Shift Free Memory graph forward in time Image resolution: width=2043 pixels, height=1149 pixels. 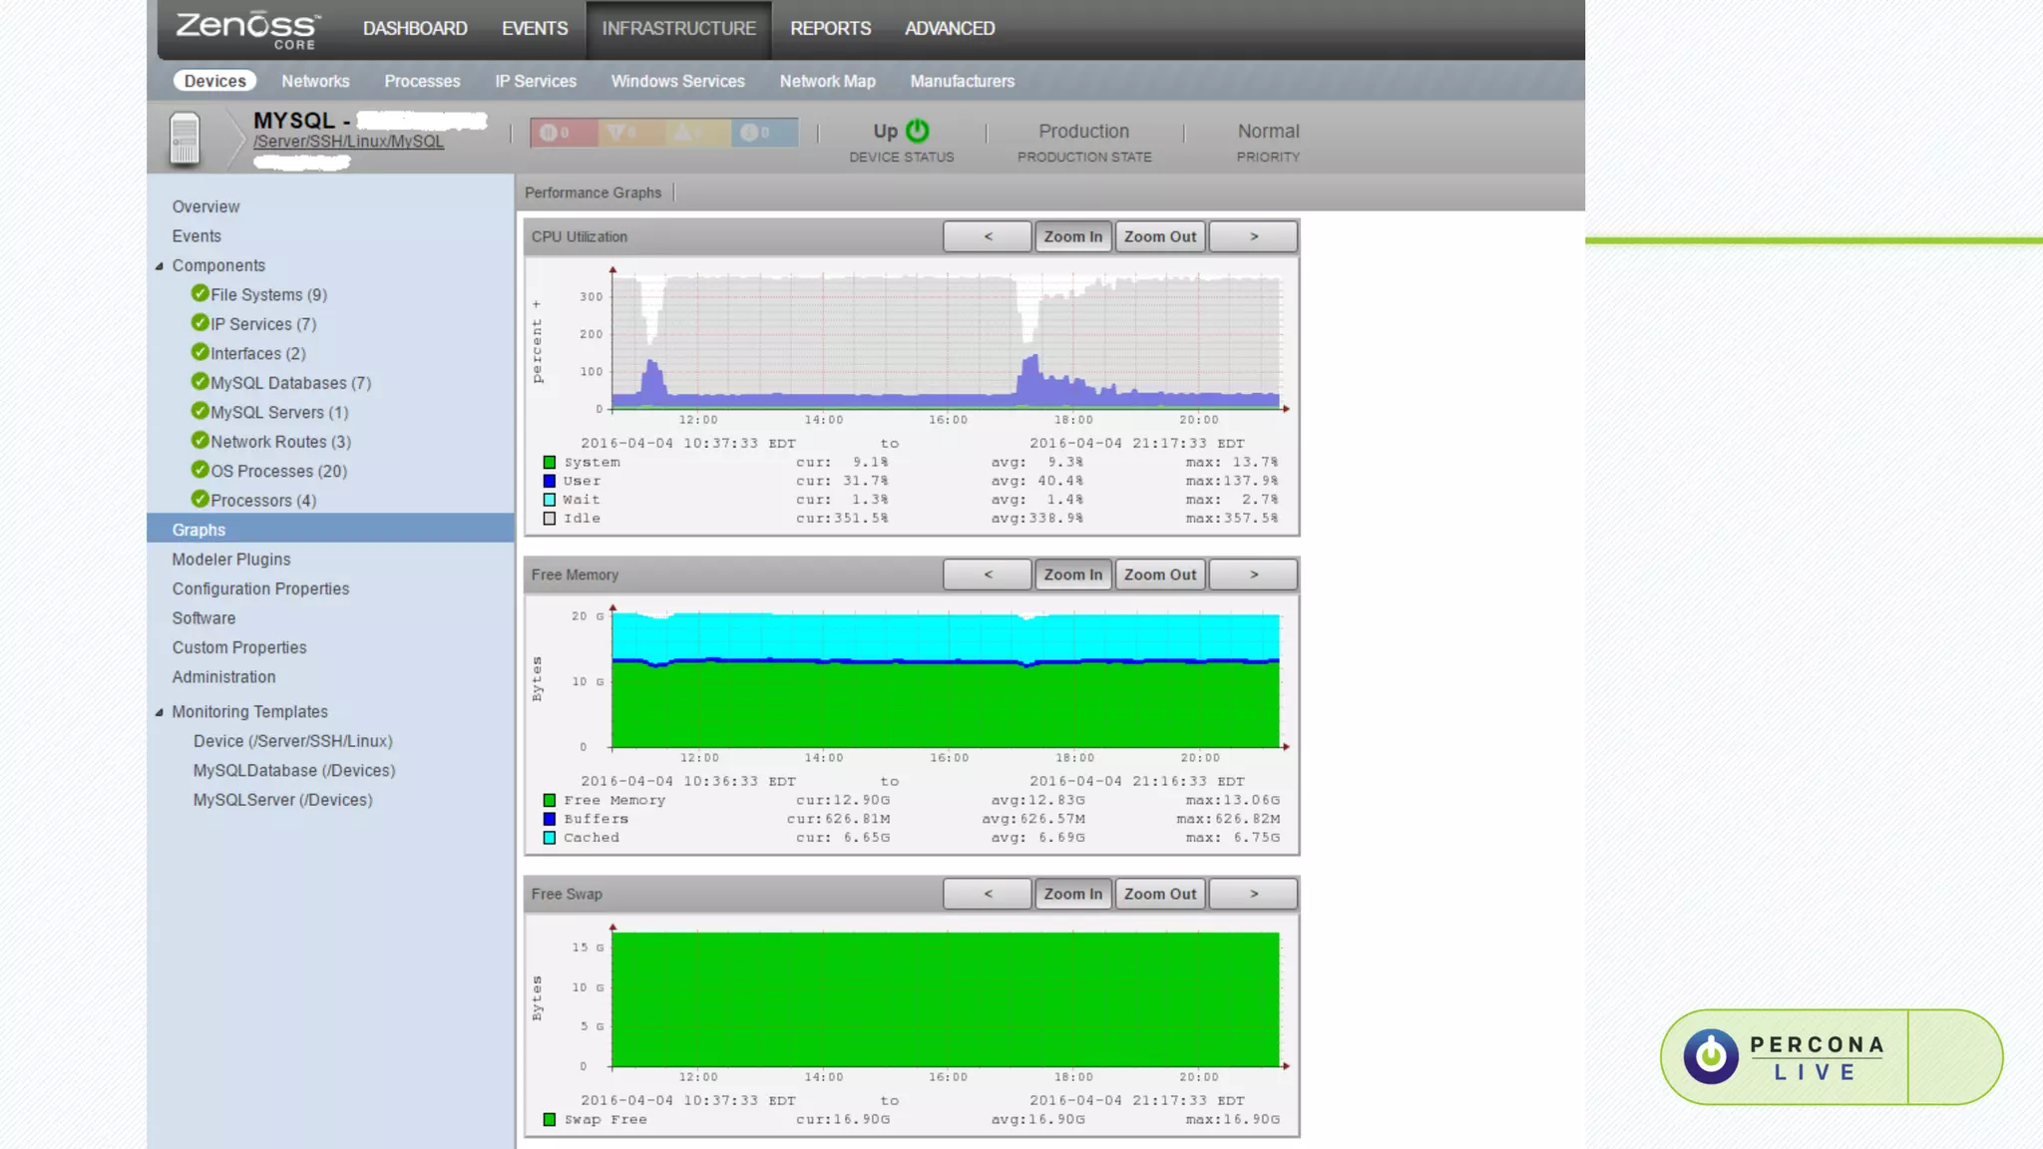click(x=1253, y=575)
